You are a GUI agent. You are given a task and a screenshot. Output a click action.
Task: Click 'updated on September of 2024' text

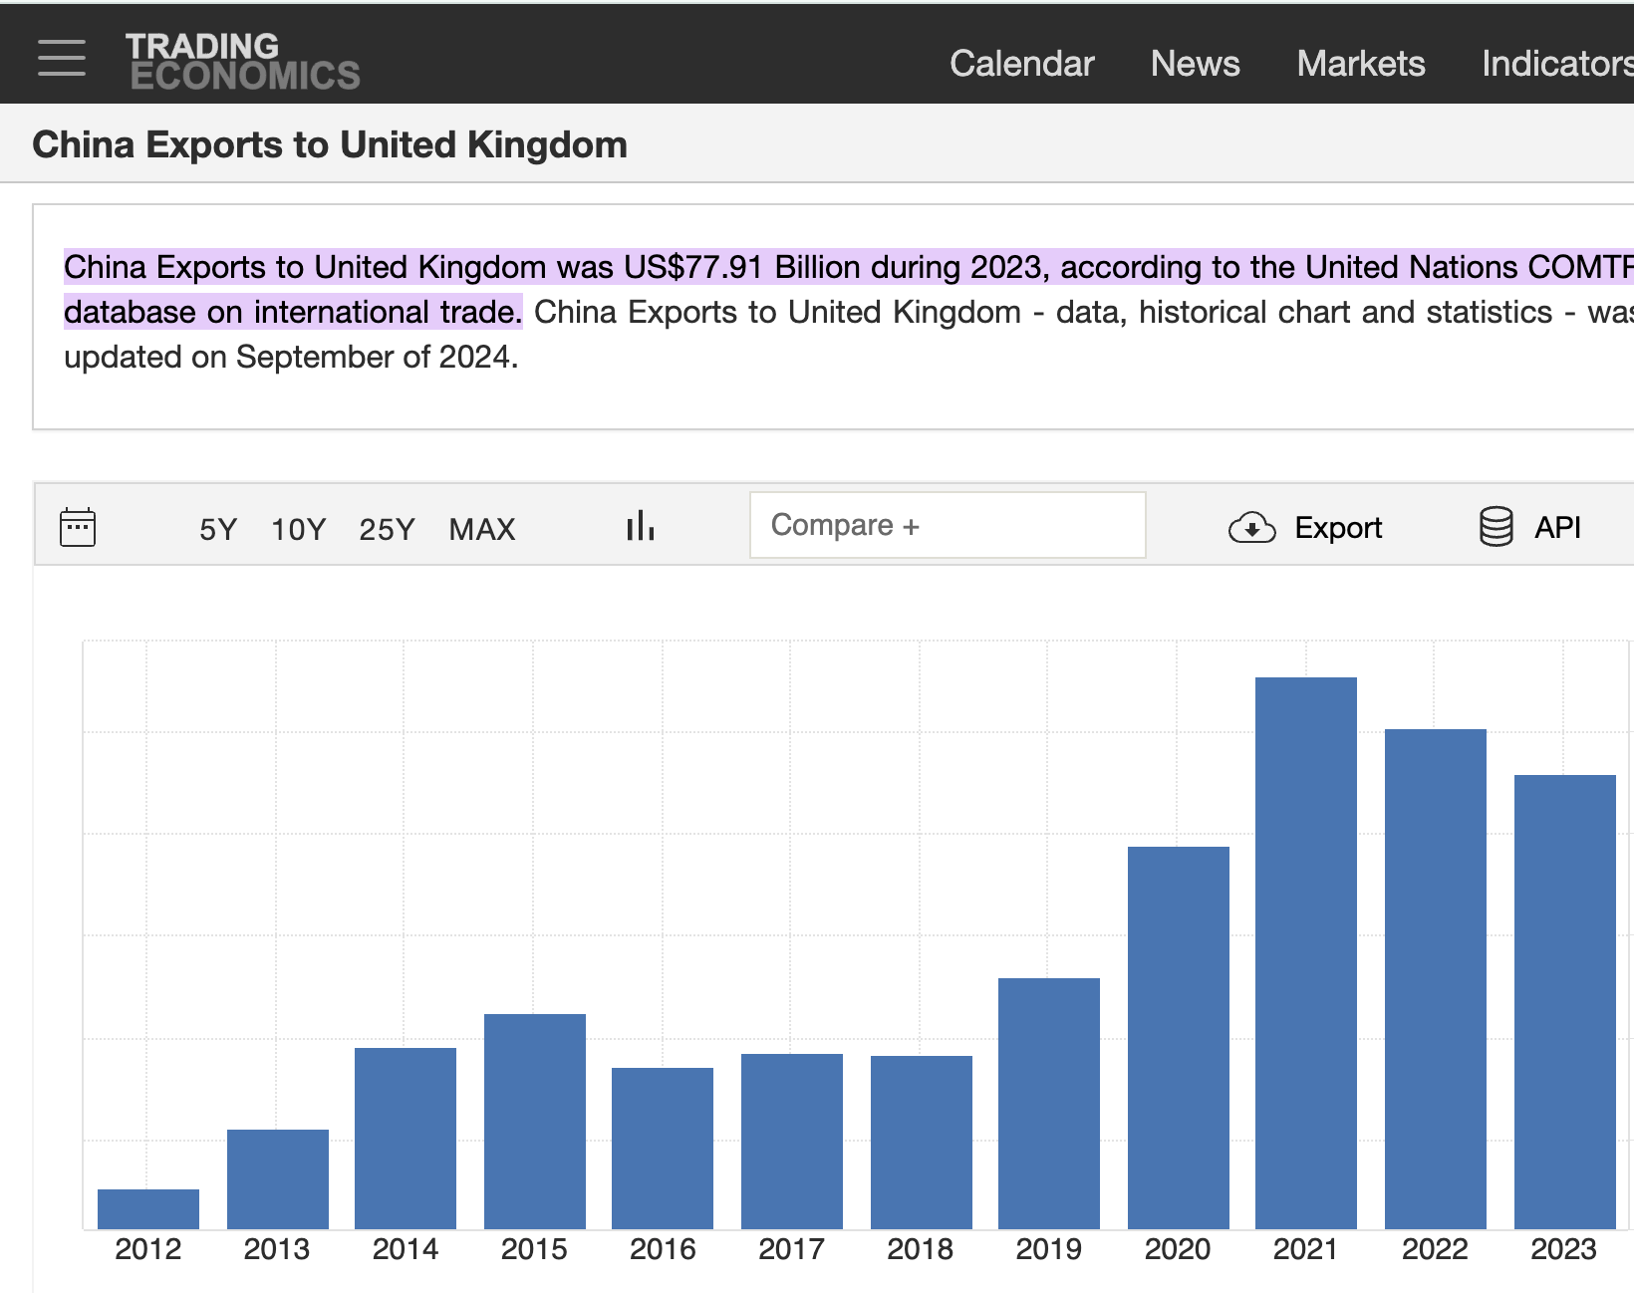[291, 357]
